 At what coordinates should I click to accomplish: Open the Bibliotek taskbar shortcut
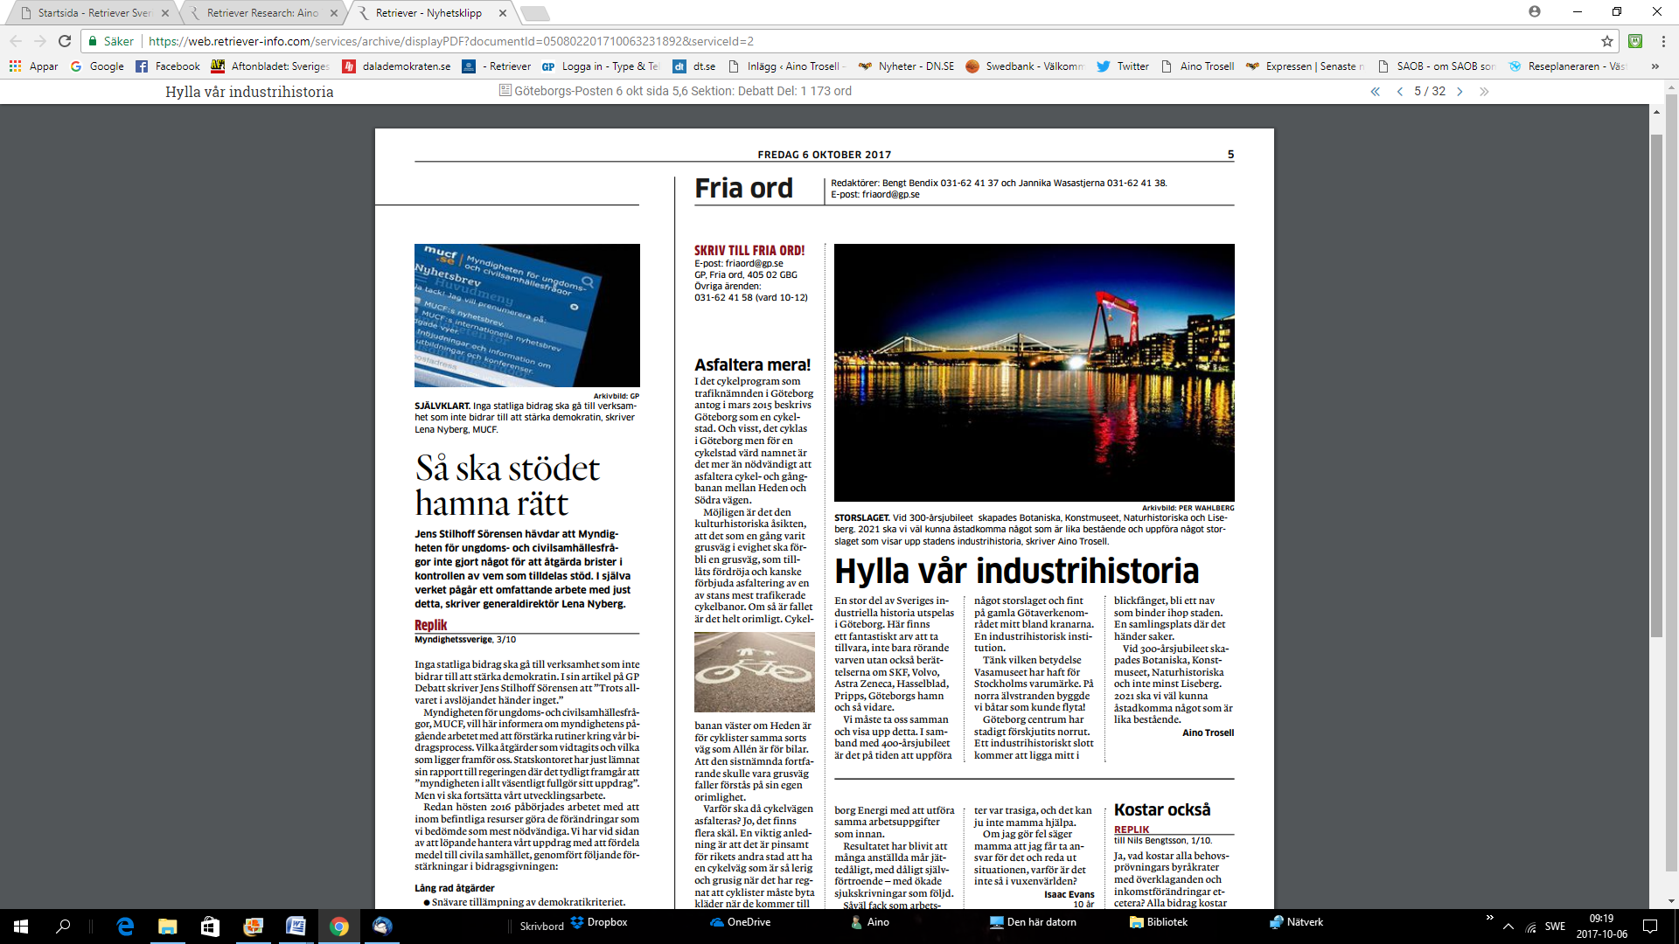tap(1159, 922)
